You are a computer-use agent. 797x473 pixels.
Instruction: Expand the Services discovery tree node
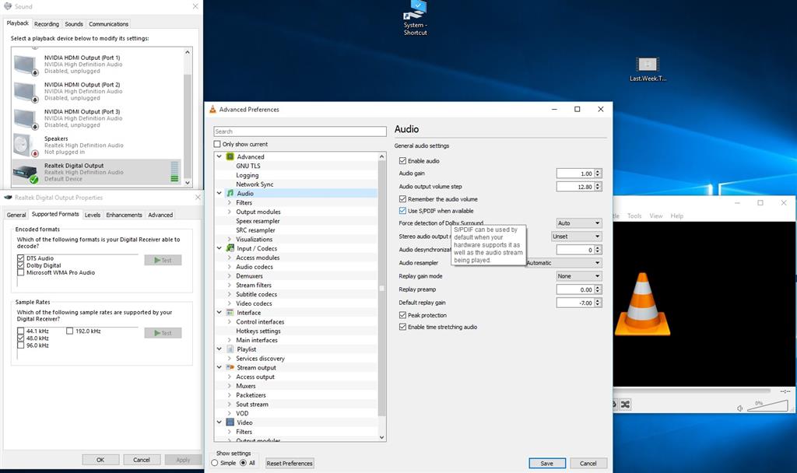(x=230, y=358)
